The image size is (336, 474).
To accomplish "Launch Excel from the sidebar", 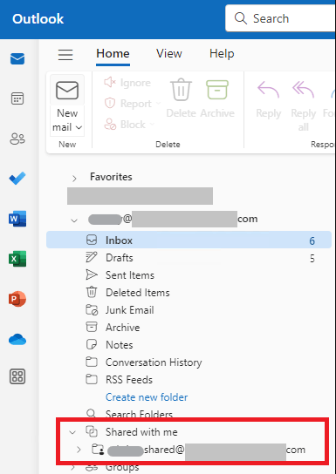I will [x=17, y=259].
